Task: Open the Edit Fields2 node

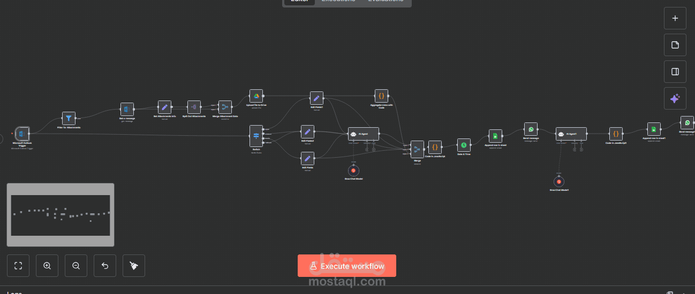Action: [307, 131]
